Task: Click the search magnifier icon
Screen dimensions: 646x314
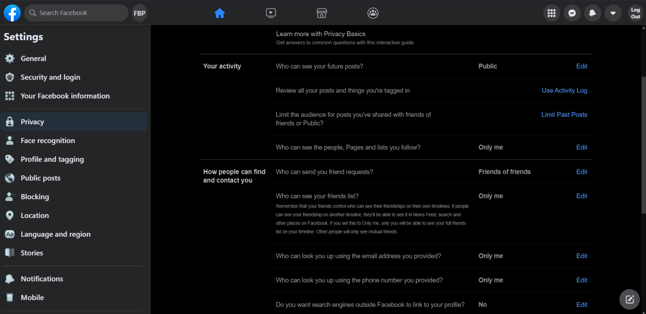Action: 33,13
